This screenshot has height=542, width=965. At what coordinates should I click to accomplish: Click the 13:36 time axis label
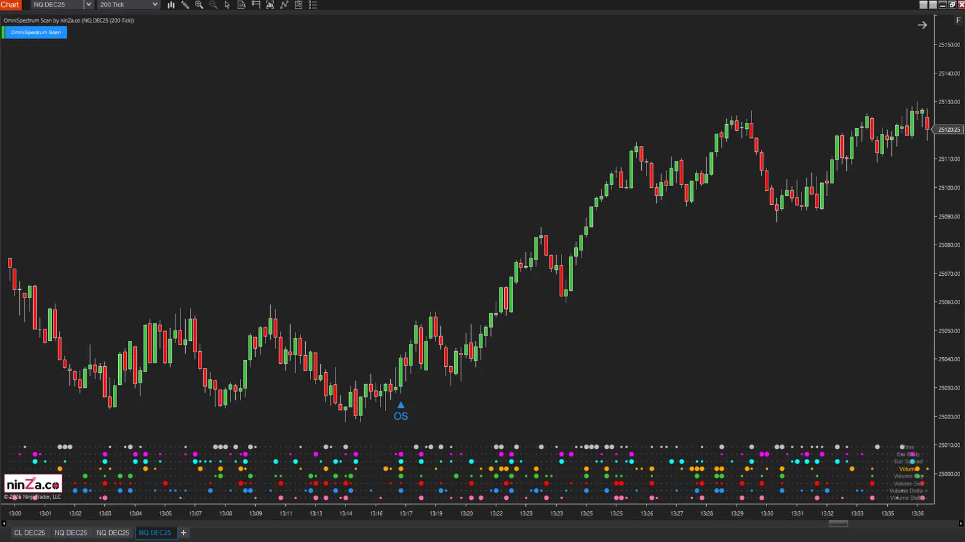click(917, 514)
